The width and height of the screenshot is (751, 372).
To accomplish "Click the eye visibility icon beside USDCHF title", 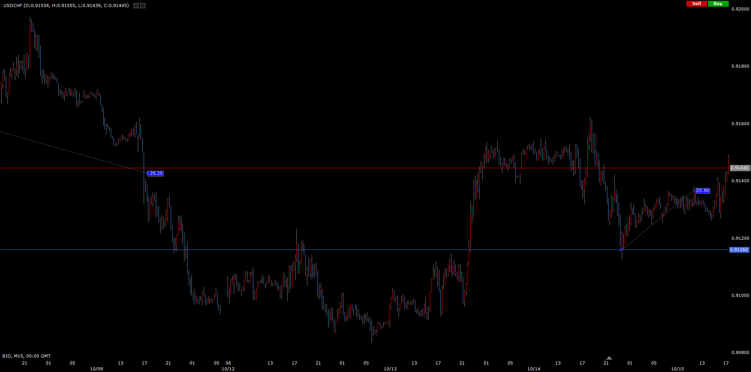I will click(136, 6).
